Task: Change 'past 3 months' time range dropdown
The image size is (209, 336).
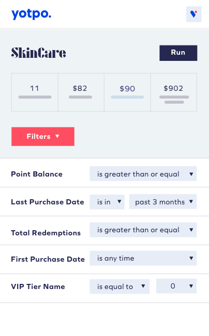Action: [x=163, y=202]
